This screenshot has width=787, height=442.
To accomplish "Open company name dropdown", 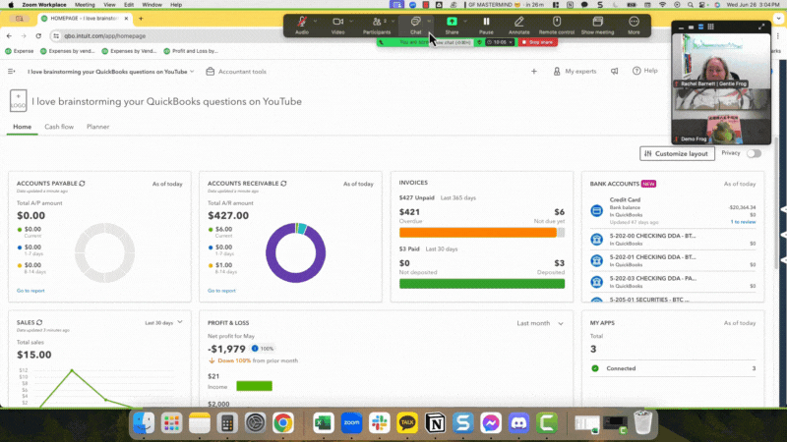I will 110,72.
